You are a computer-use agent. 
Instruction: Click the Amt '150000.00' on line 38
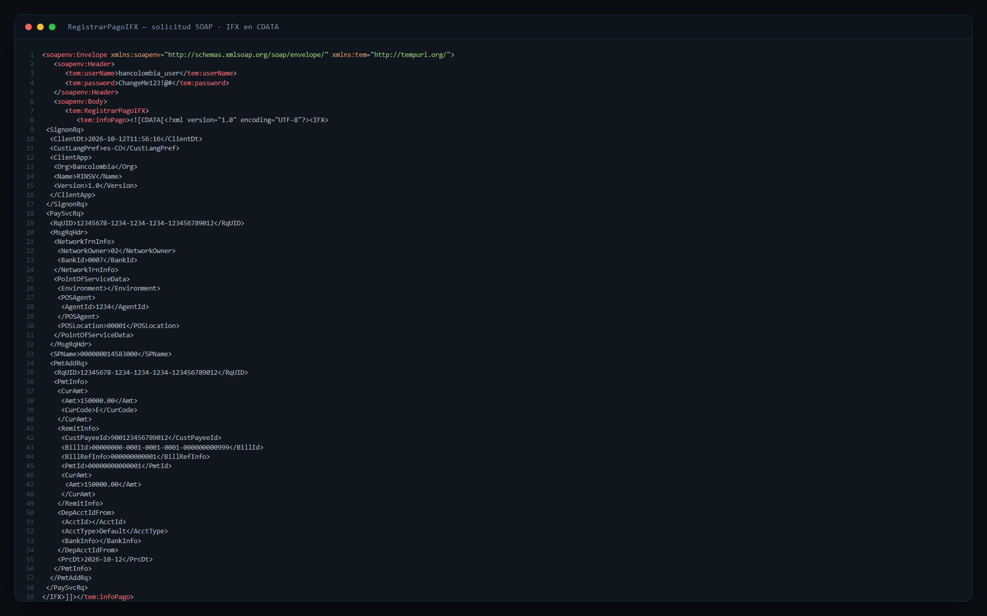point(98,401)
